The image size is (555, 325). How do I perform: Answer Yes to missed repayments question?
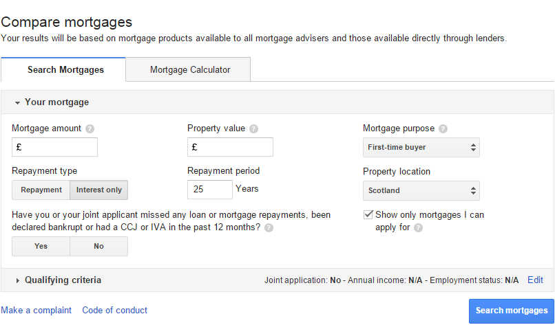click(x=41, y=247)
